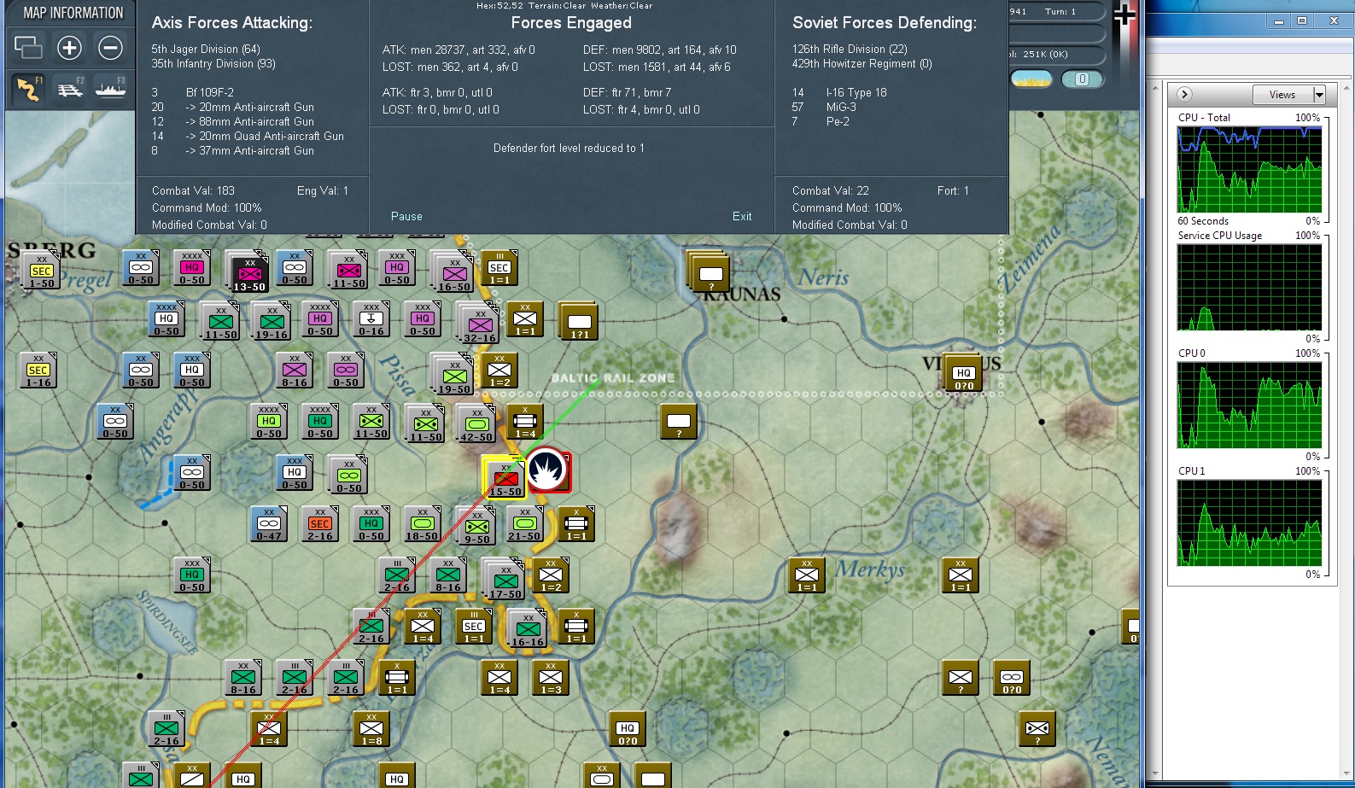This screenshot has height=788, width=1355.
Task: Select the 9-50 motorized counter
Action: 476,526
